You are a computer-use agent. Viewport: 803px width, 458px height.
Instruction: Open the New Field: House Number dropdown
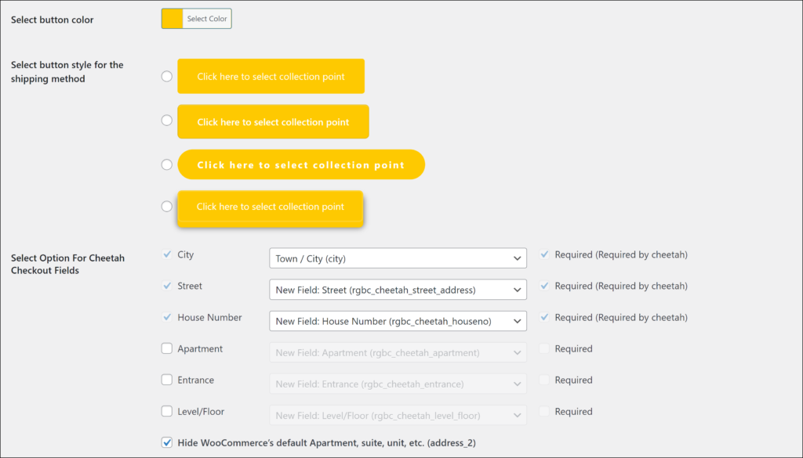click(398, 321)
